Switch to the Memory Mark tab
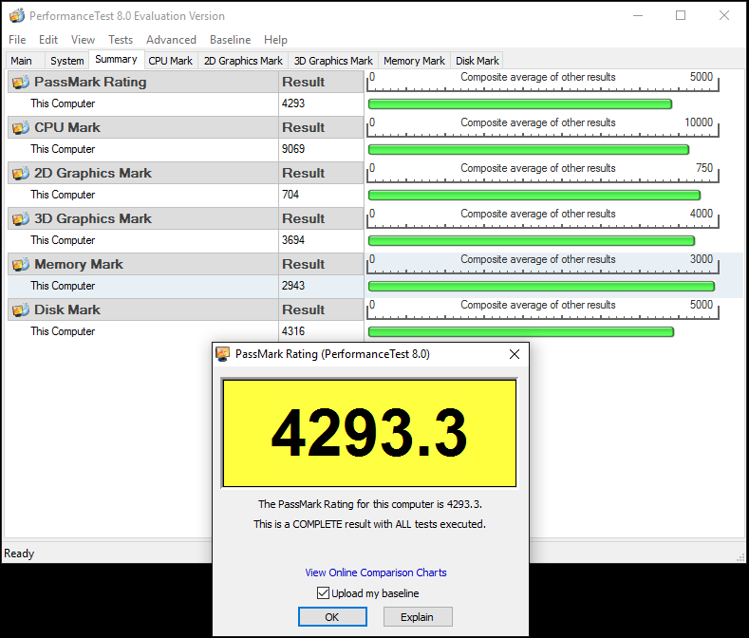This screenshot has width=749, height=638. (414, 61)
